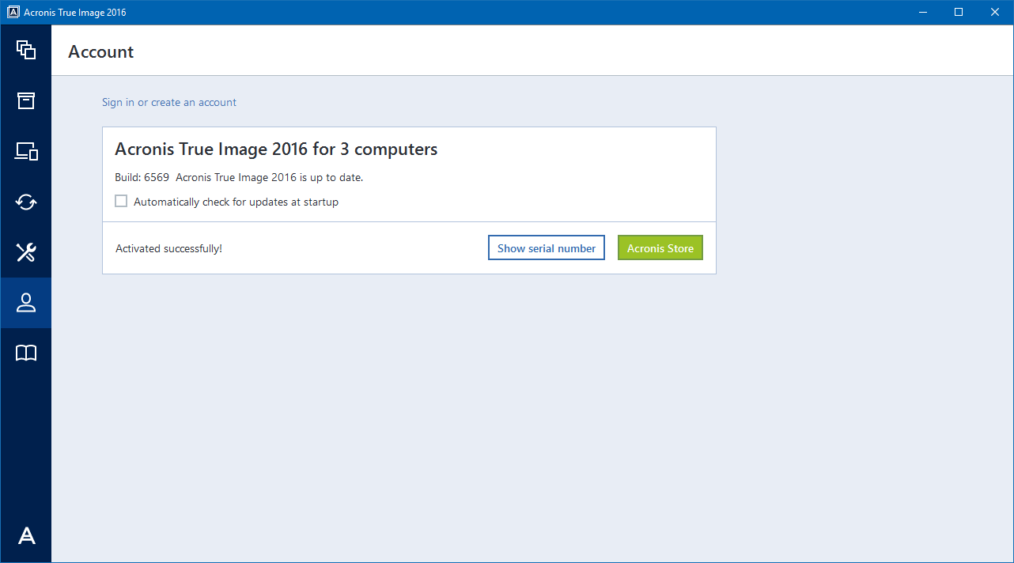Minimize the Acronis True Image window
1014x563 pixels.
pyautogui.click(x=922, y=13)
